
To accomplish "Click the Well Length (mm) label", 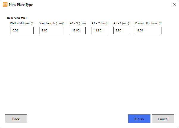I will pos(51,23).
